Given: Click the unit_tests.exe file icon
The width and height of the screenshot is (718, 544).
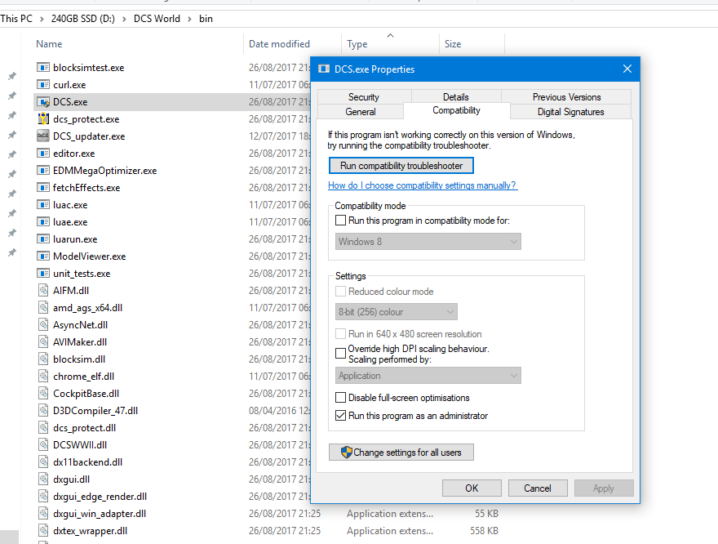Looking at the screenshot, I should tap(43, 273).
